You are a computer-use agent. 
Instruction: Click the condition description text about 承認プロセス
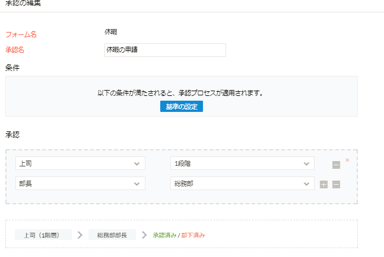point(180,93)
